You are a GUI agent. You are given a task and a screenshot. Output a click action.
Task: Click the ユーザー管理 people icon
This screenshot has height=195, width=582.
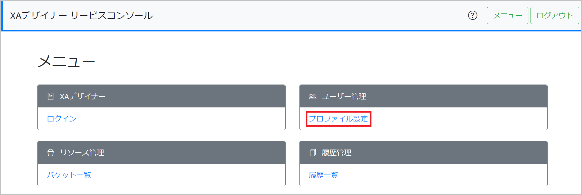click(x=312, y=96)
